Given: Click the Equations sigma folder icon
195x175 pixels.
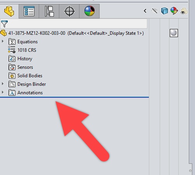Looking at the screenshot, I should tap(12, 42).
